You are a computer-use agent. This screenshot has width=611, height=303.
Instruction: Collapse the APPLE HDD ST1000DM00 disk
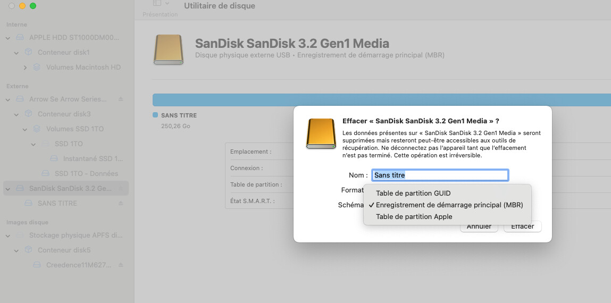coord(8,38)
